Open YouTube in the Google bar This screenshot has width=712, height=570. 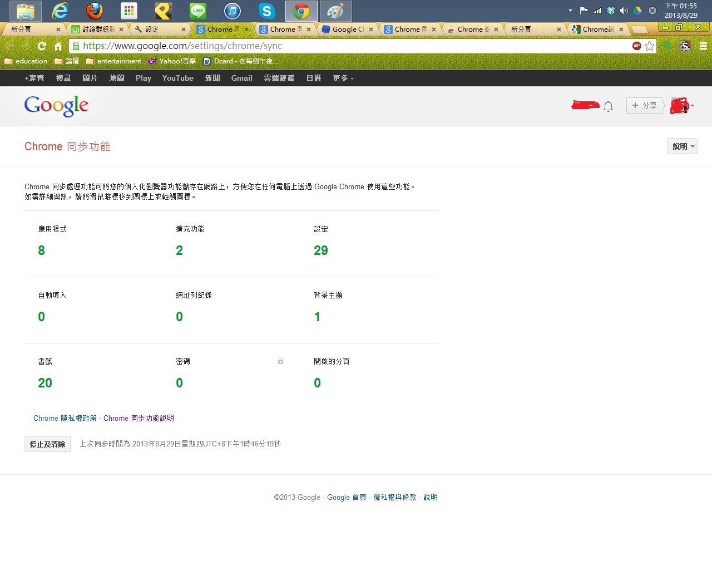178,78
